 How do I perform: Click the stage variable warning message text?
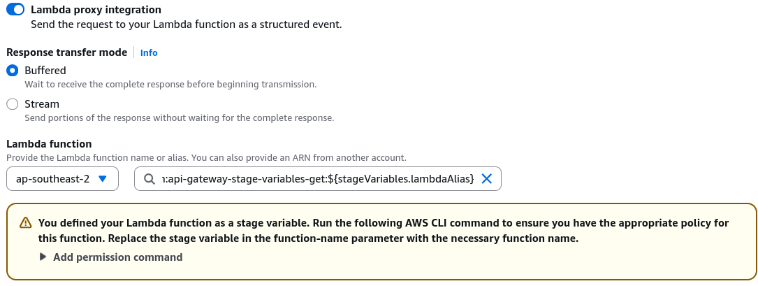point(384,231)
